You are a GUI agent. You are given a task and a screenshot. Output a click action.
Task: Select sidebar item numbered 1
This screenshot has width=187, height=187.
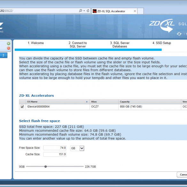pyautogui.click(x=3, y=55)
